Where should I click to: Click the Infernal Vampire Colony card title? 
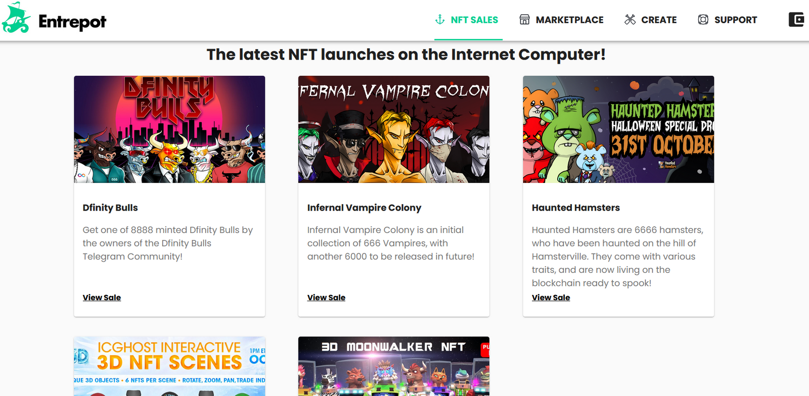click(x=364, y=208)
